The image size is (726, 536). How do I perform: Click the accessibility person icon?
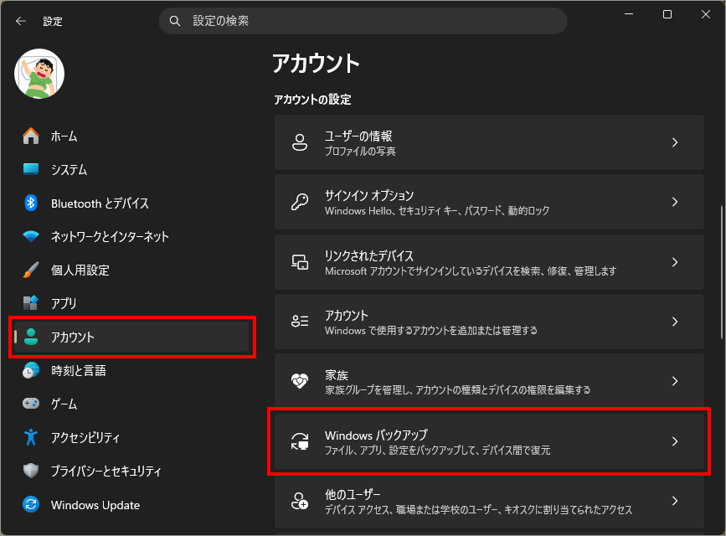click(x=31, y=437)
